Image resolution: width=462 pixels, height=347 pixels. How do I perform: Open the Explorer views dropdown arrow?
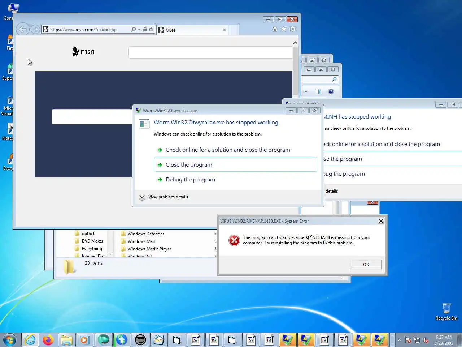[306, 91]
